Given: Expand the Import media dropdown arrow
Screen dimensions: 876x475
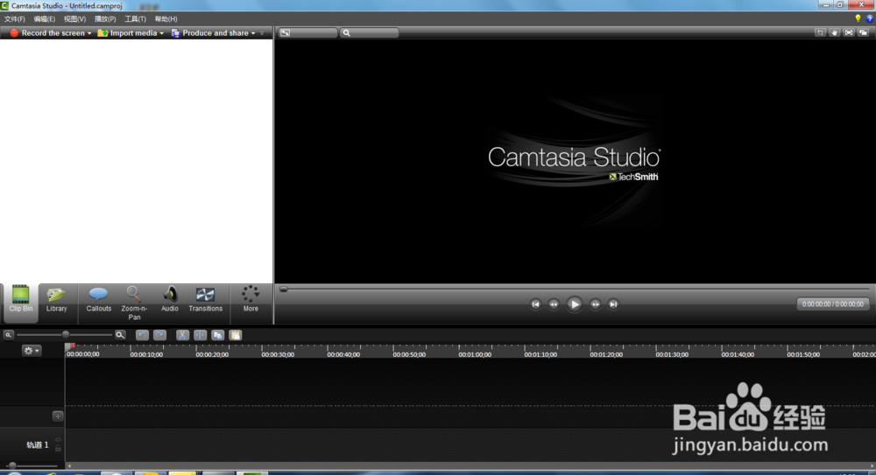Looking at the screenshot, I should [162, 33].
